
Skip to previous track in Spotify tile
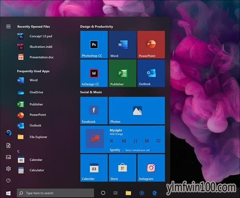(x=124, y=141)
